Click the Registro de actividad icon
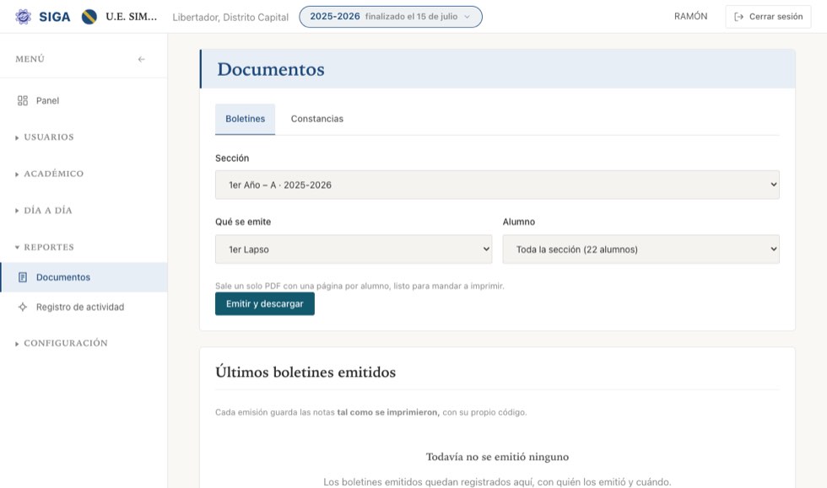Viewport: 827px width, 488px height. (23, 307)
